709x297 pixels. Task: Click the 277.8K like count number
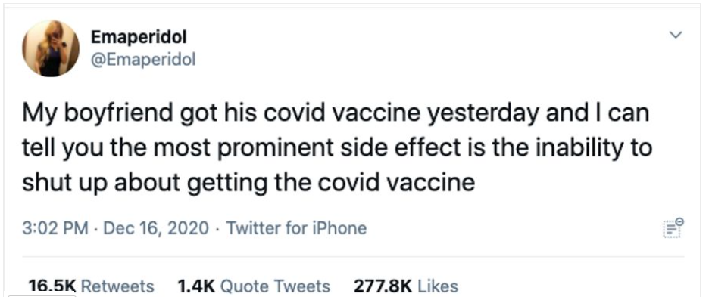click(383, 286)
